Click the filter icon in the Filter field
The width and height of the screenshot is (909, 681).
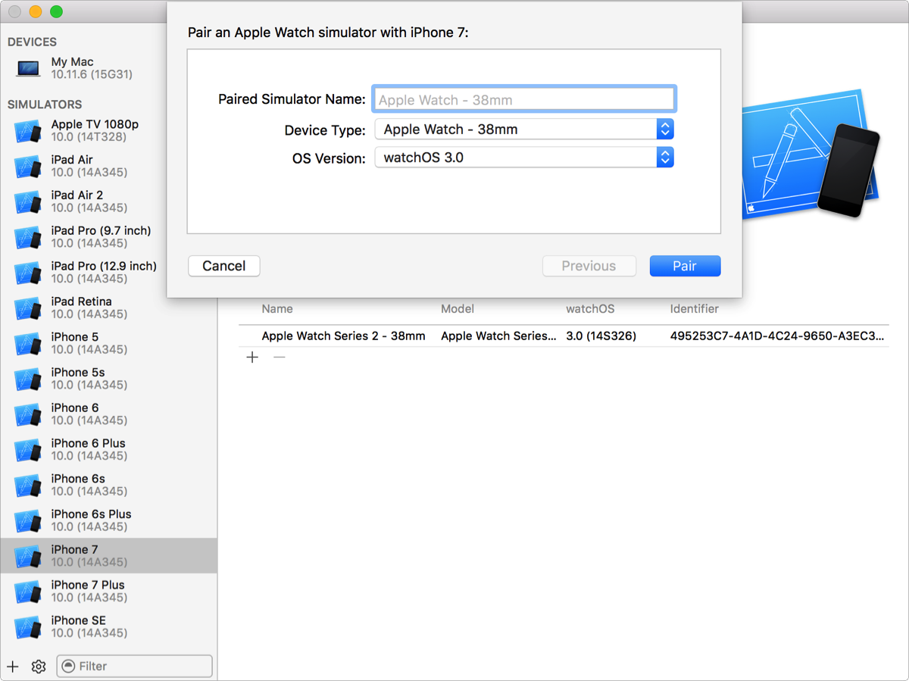pyautogui.click(x=68, y=667)
